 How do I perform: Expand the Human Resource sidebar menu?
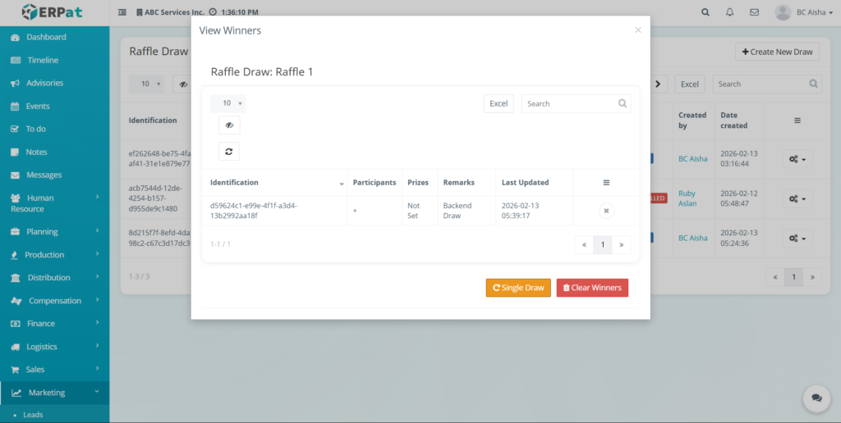click(54, 203)
